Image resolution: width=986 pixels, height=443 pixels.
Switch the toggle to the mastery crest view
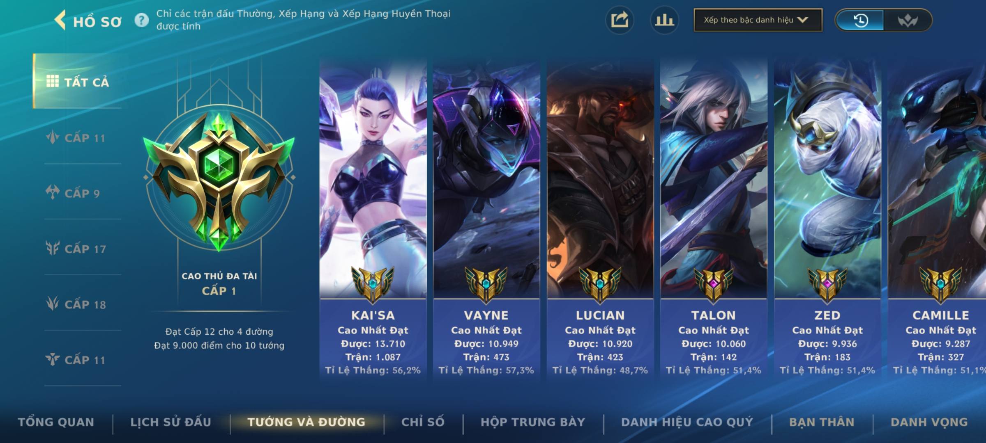pos(908,20)
